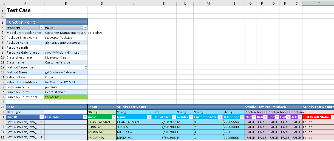Select the Get Customer_Java_001 case cell
This screenshot has height=141, width=334.
(x=25, y=122)
